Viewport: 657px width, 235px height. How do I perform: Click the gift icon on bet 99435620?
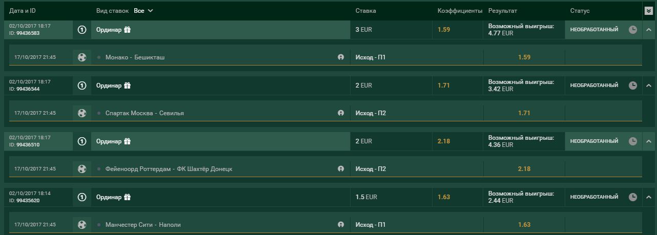click(128, 197)
